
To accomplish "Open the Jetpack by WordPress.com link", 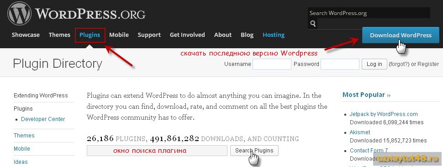I will tap(383, 114).
